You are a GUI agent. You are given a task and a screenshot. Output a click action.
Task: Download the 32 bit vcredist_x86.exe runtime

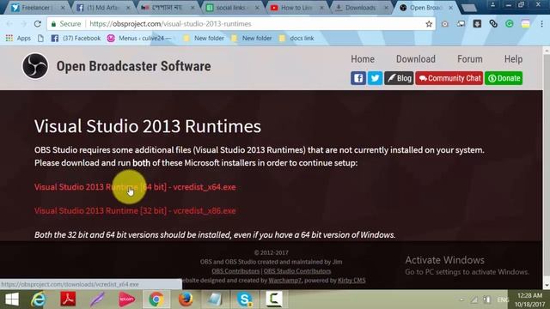[x=135, y=210]
